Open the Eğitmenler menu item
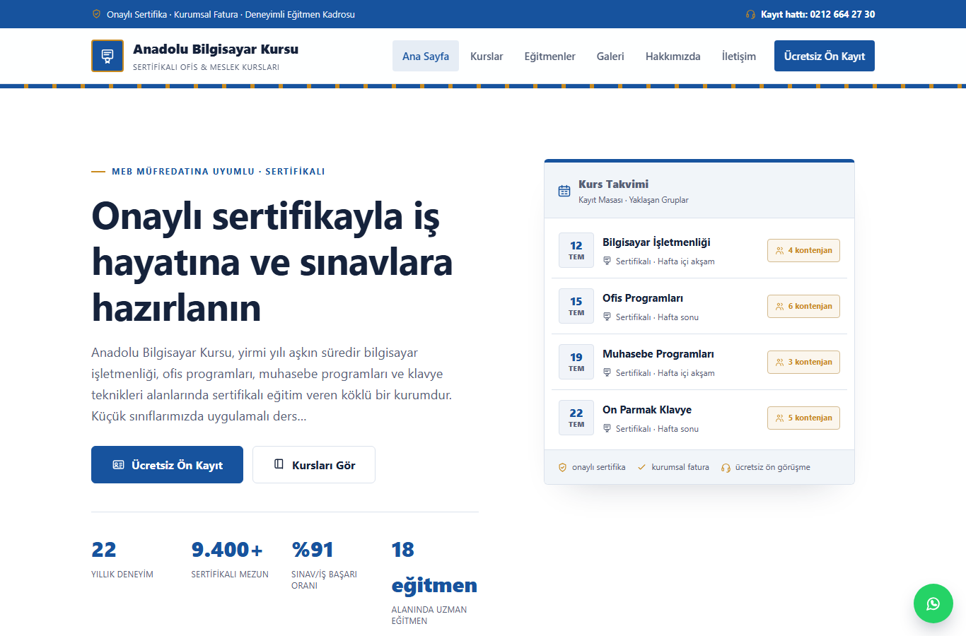Image resolution: width=966 pixels, height=636 pixels. click(549, 56)
